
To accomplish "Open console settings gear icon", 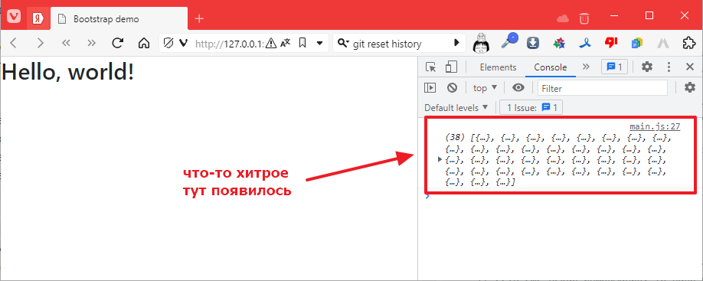I will (x=689, y=88).
